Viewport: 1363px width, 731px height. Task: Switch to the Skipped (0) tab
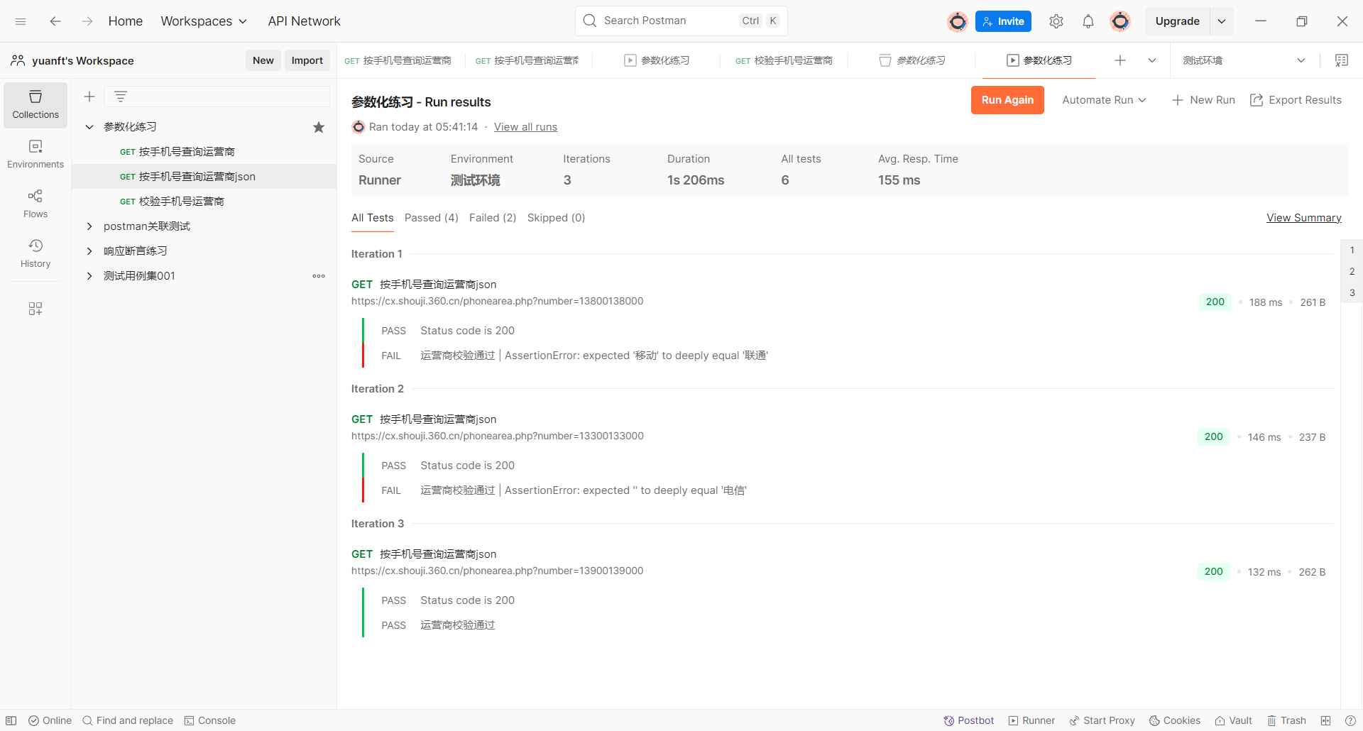click(x=557, y=218)
